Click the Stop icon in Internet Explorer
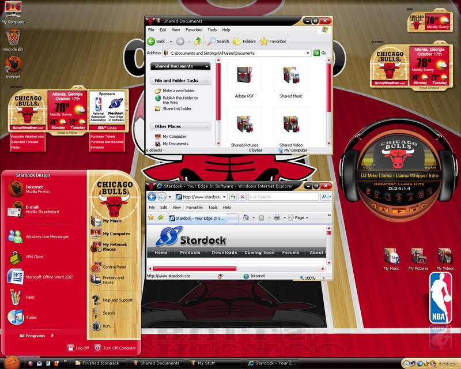This screenshot has width=461, height=369. pos(242,197)
